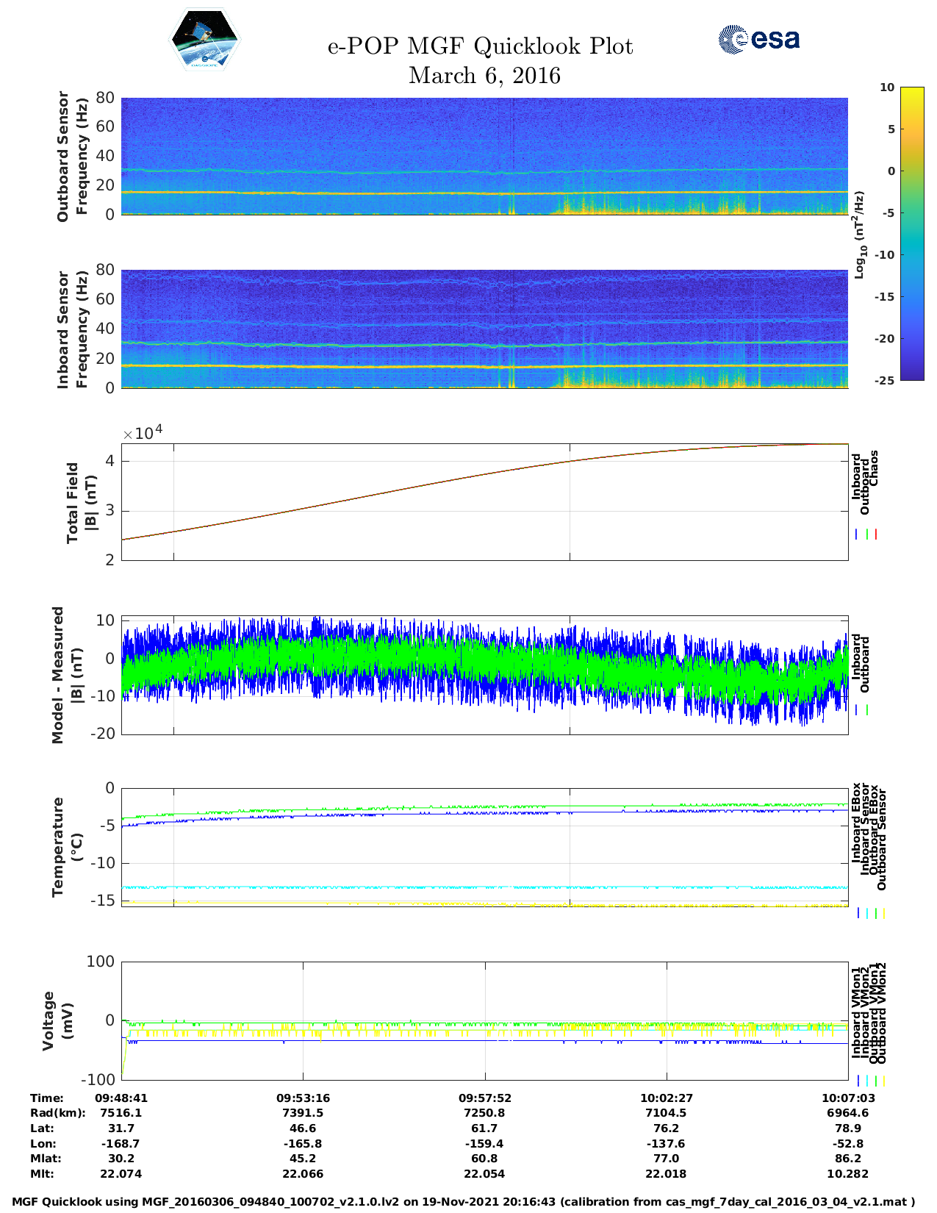Click the MGF Quicklook footer file text
The width and height of the screenshot is (937, 1213).
(x=463, y=1202)
